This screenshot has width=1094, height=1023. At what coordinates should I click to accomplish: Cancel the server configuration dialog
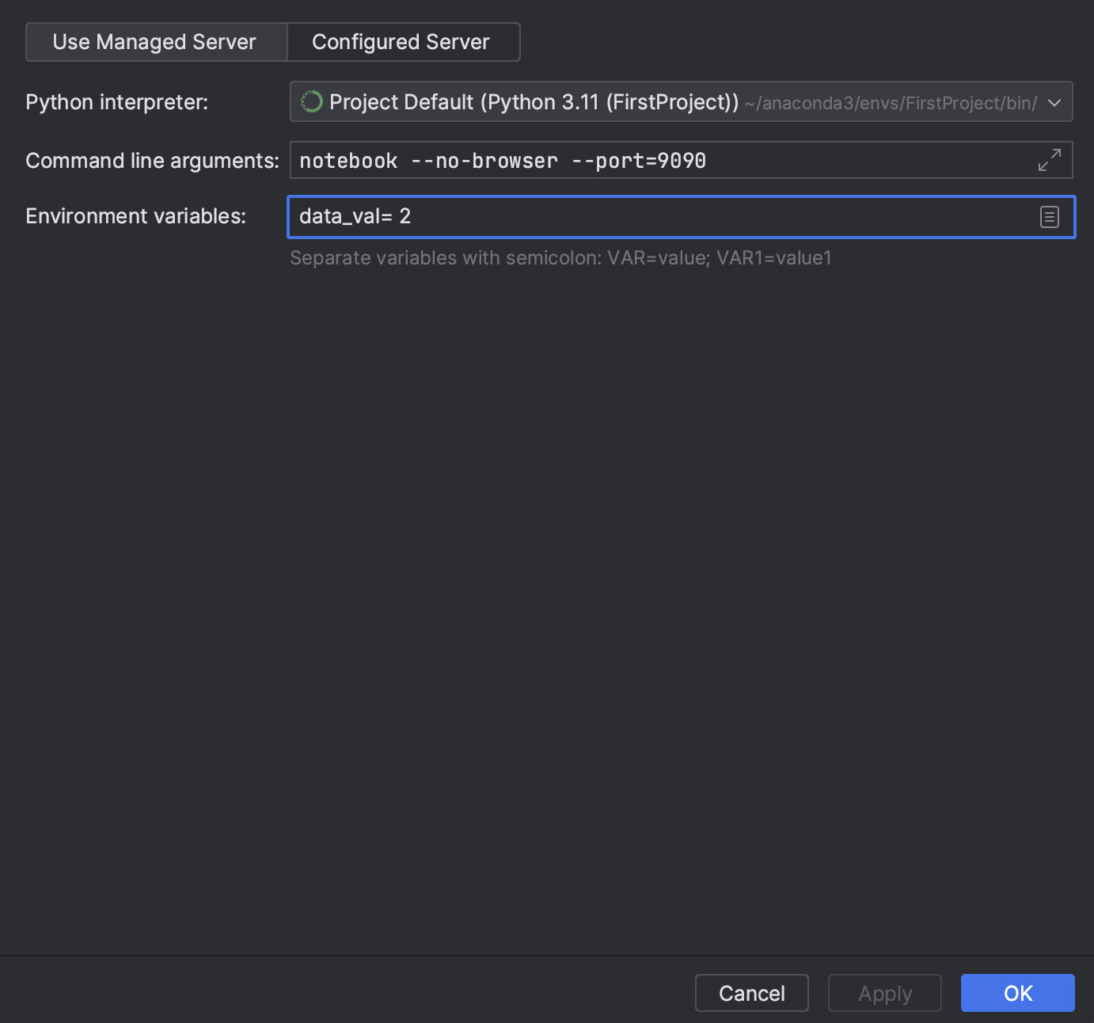point(751,993)
